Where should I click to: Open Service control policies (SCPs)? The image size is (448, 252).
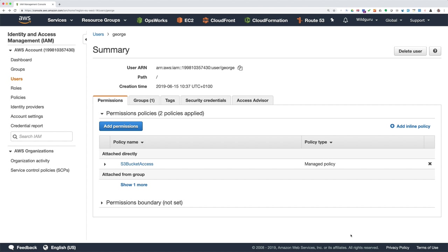point(40,170)
